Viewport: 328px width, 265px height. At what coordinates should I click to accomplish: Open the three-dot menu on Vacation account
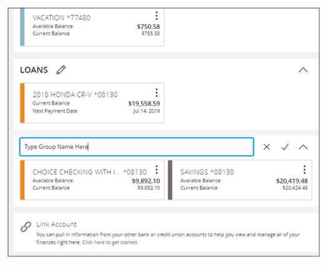[156, 16]
